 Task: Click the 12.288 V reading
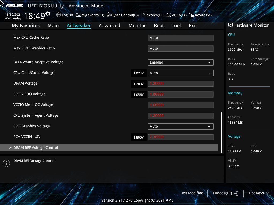234,151
